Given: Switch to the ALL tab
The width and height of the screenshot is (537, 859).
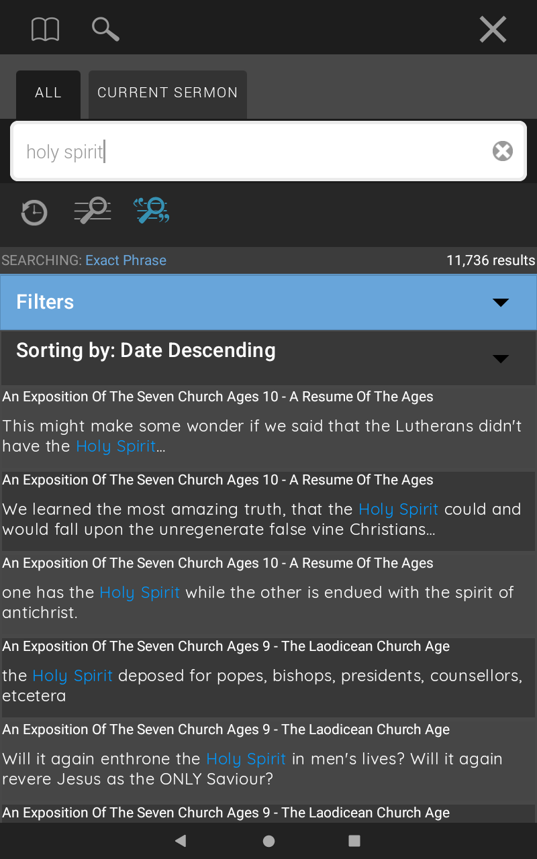Looking at the screenshot, I should [x=48, y=94].
